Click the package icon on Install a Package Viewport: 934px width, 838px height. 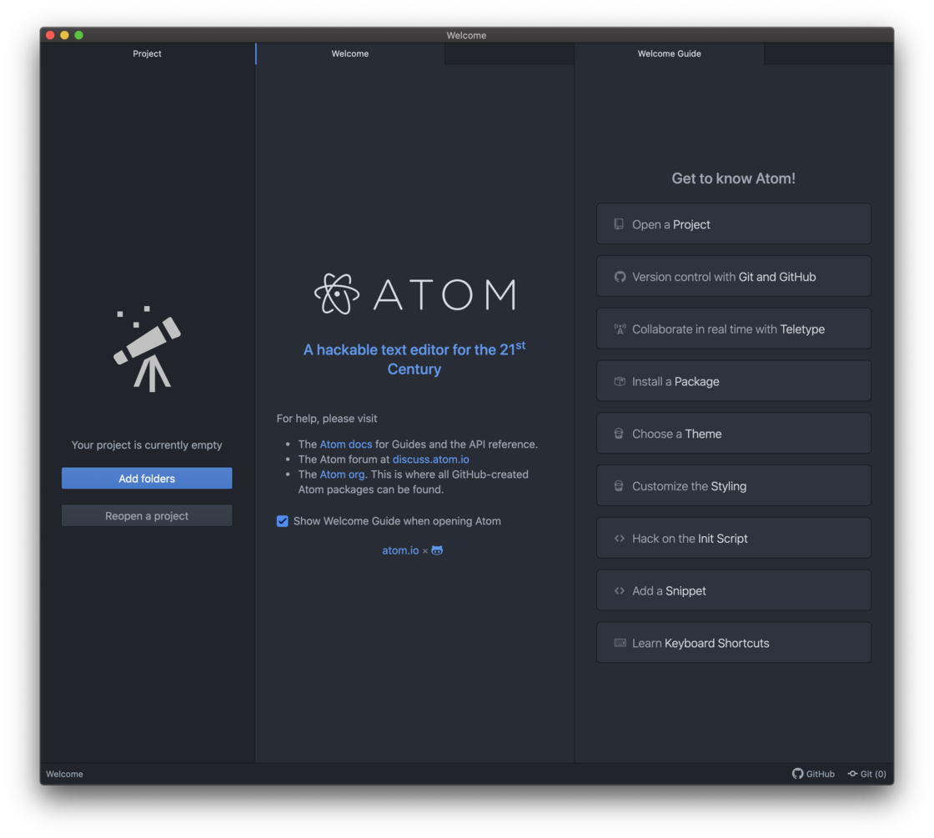(x=618, y=380)
